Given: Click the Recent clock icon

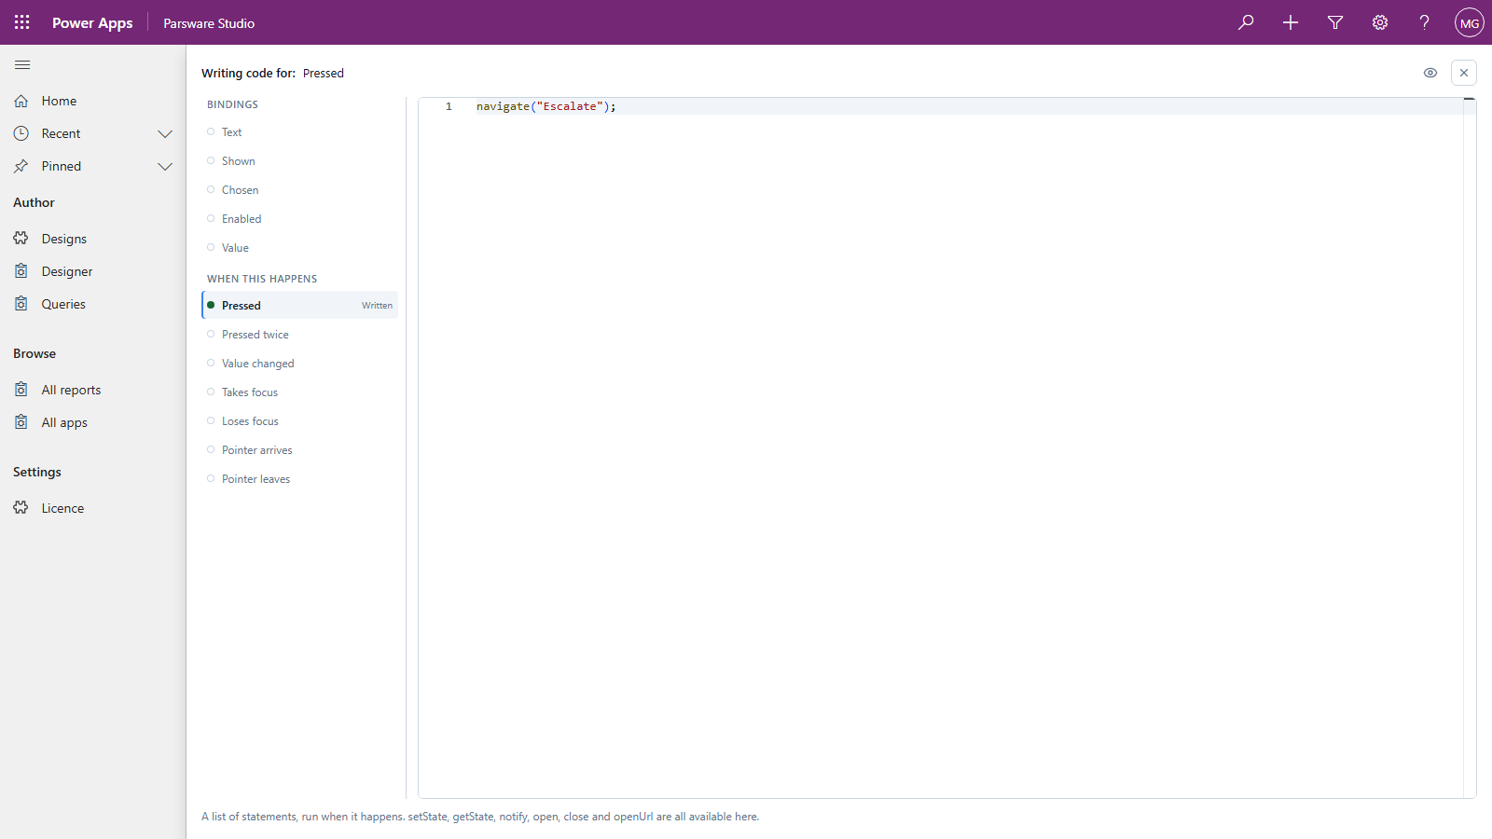Looking at the screenshot, I should click(x=21, y=133).
